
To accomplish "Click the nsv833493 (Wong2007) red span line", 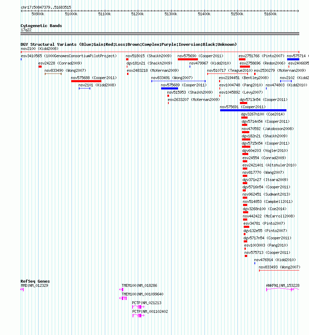I will tap(279, 270).
